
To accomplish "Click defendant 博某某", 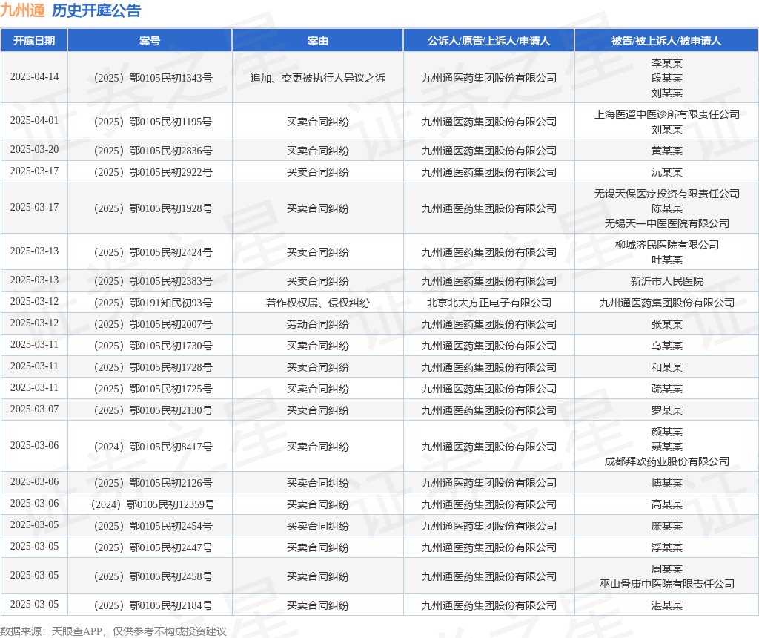I will pos(667,483).
